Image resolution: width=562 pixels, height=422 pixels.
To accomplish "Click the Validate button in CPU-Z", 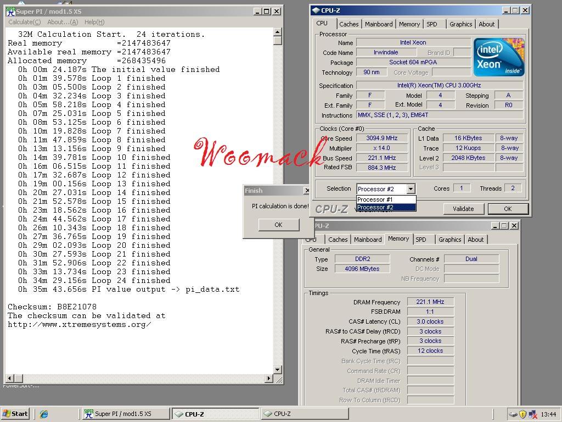I will coord(463,208).
